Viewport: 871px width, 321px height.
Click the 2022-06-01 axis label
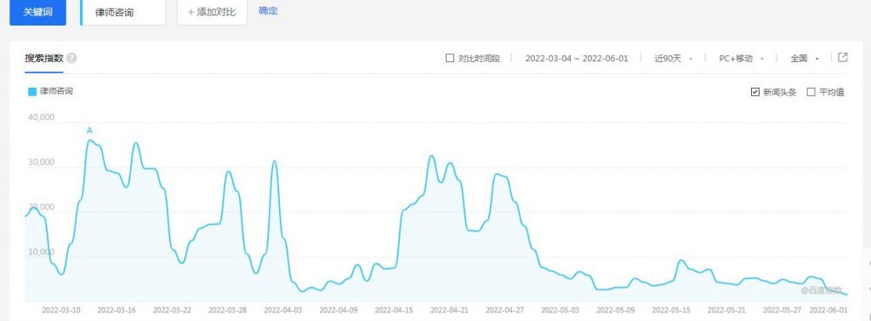point(828,311)
